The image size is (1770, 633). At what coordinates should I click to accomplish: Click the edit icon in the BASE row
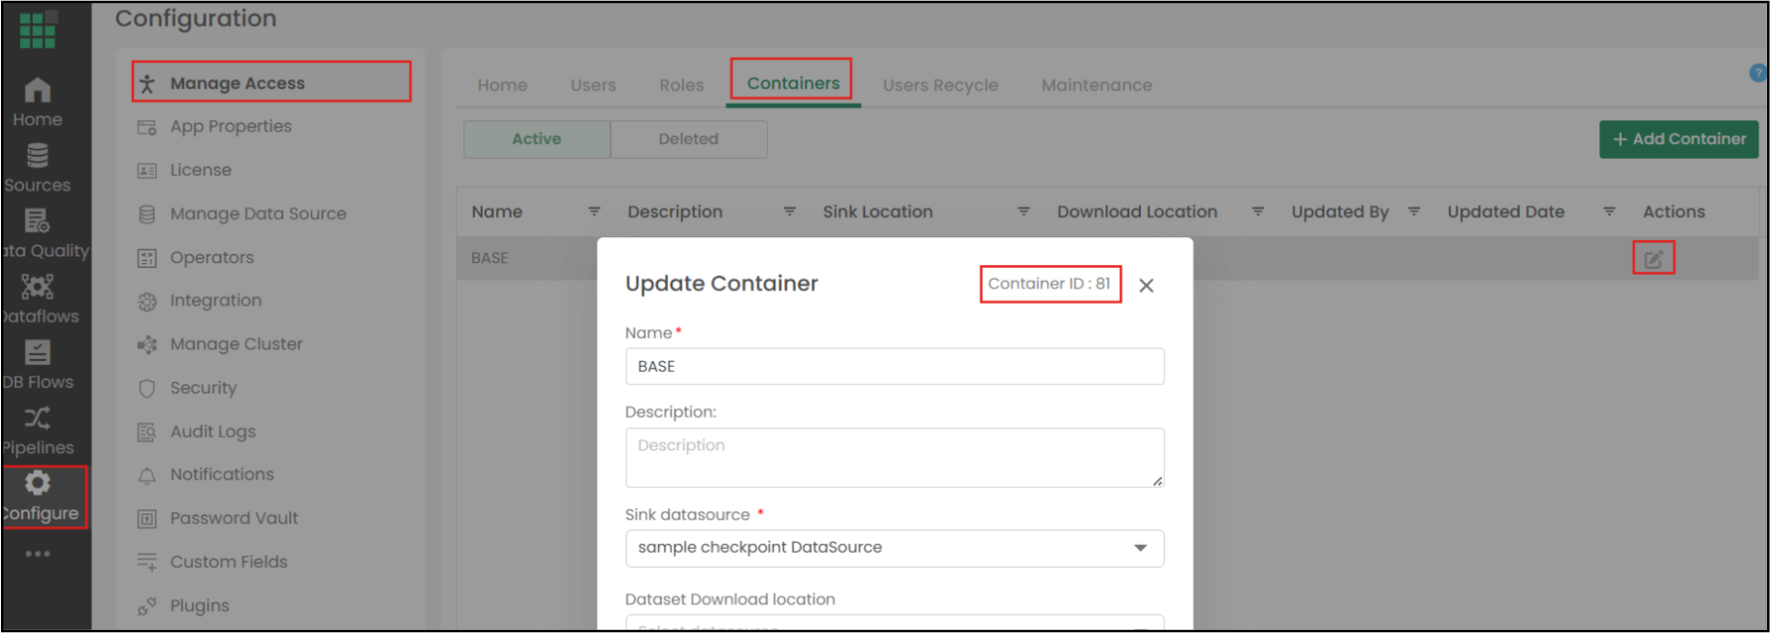[x=1653, y=258]
